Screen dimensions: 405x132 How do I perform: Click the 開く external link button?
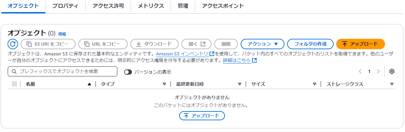coord(196,44)
